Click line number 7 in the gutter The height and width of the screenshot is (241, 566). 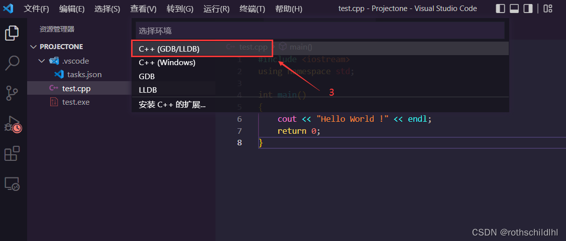[x=240, y=131]
